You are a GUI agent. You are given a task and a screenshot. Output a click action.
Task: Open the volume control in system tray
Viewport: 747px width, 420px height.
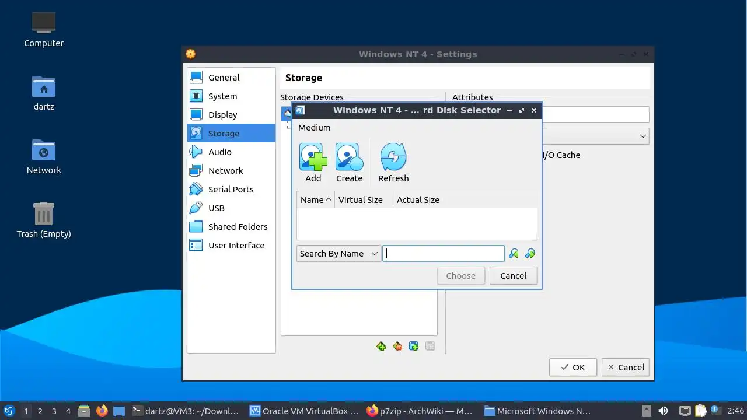(663, 411)
